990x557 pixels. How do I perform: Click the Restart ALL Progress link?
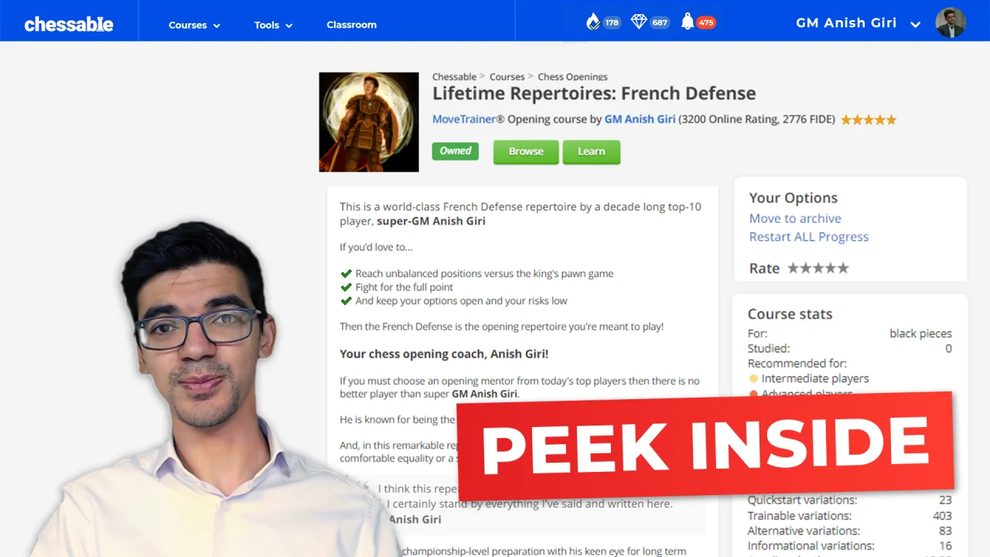[x=808, y=237]
